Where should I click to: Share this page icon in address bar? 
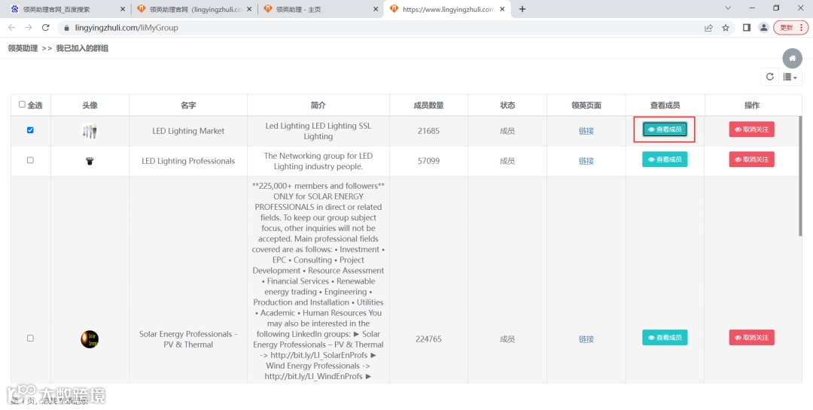tap(709, 28)
